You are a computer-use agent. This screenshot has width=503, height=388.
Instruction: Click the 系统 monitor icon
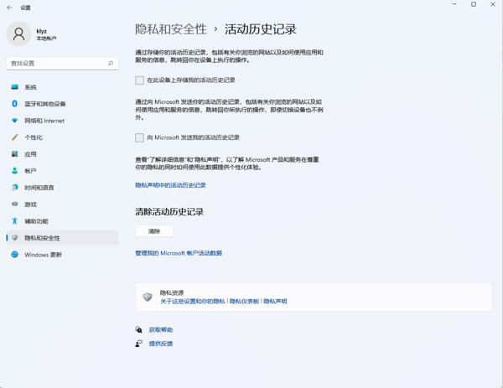coord(14,87)
